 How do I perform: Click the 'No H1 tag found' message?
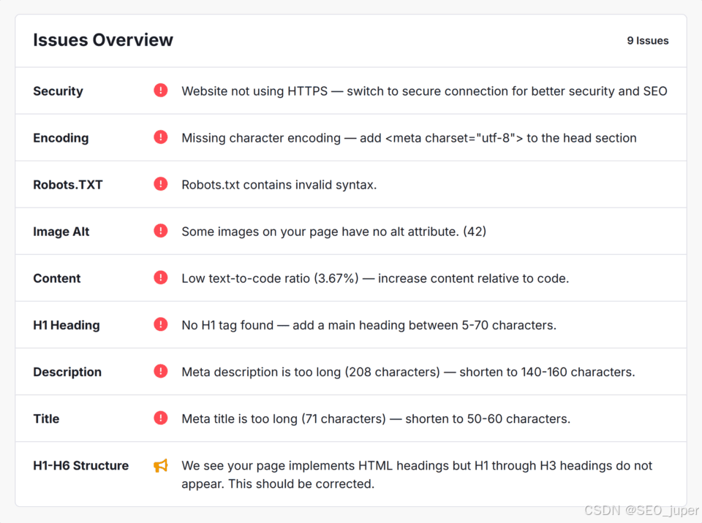coord(369,325)
